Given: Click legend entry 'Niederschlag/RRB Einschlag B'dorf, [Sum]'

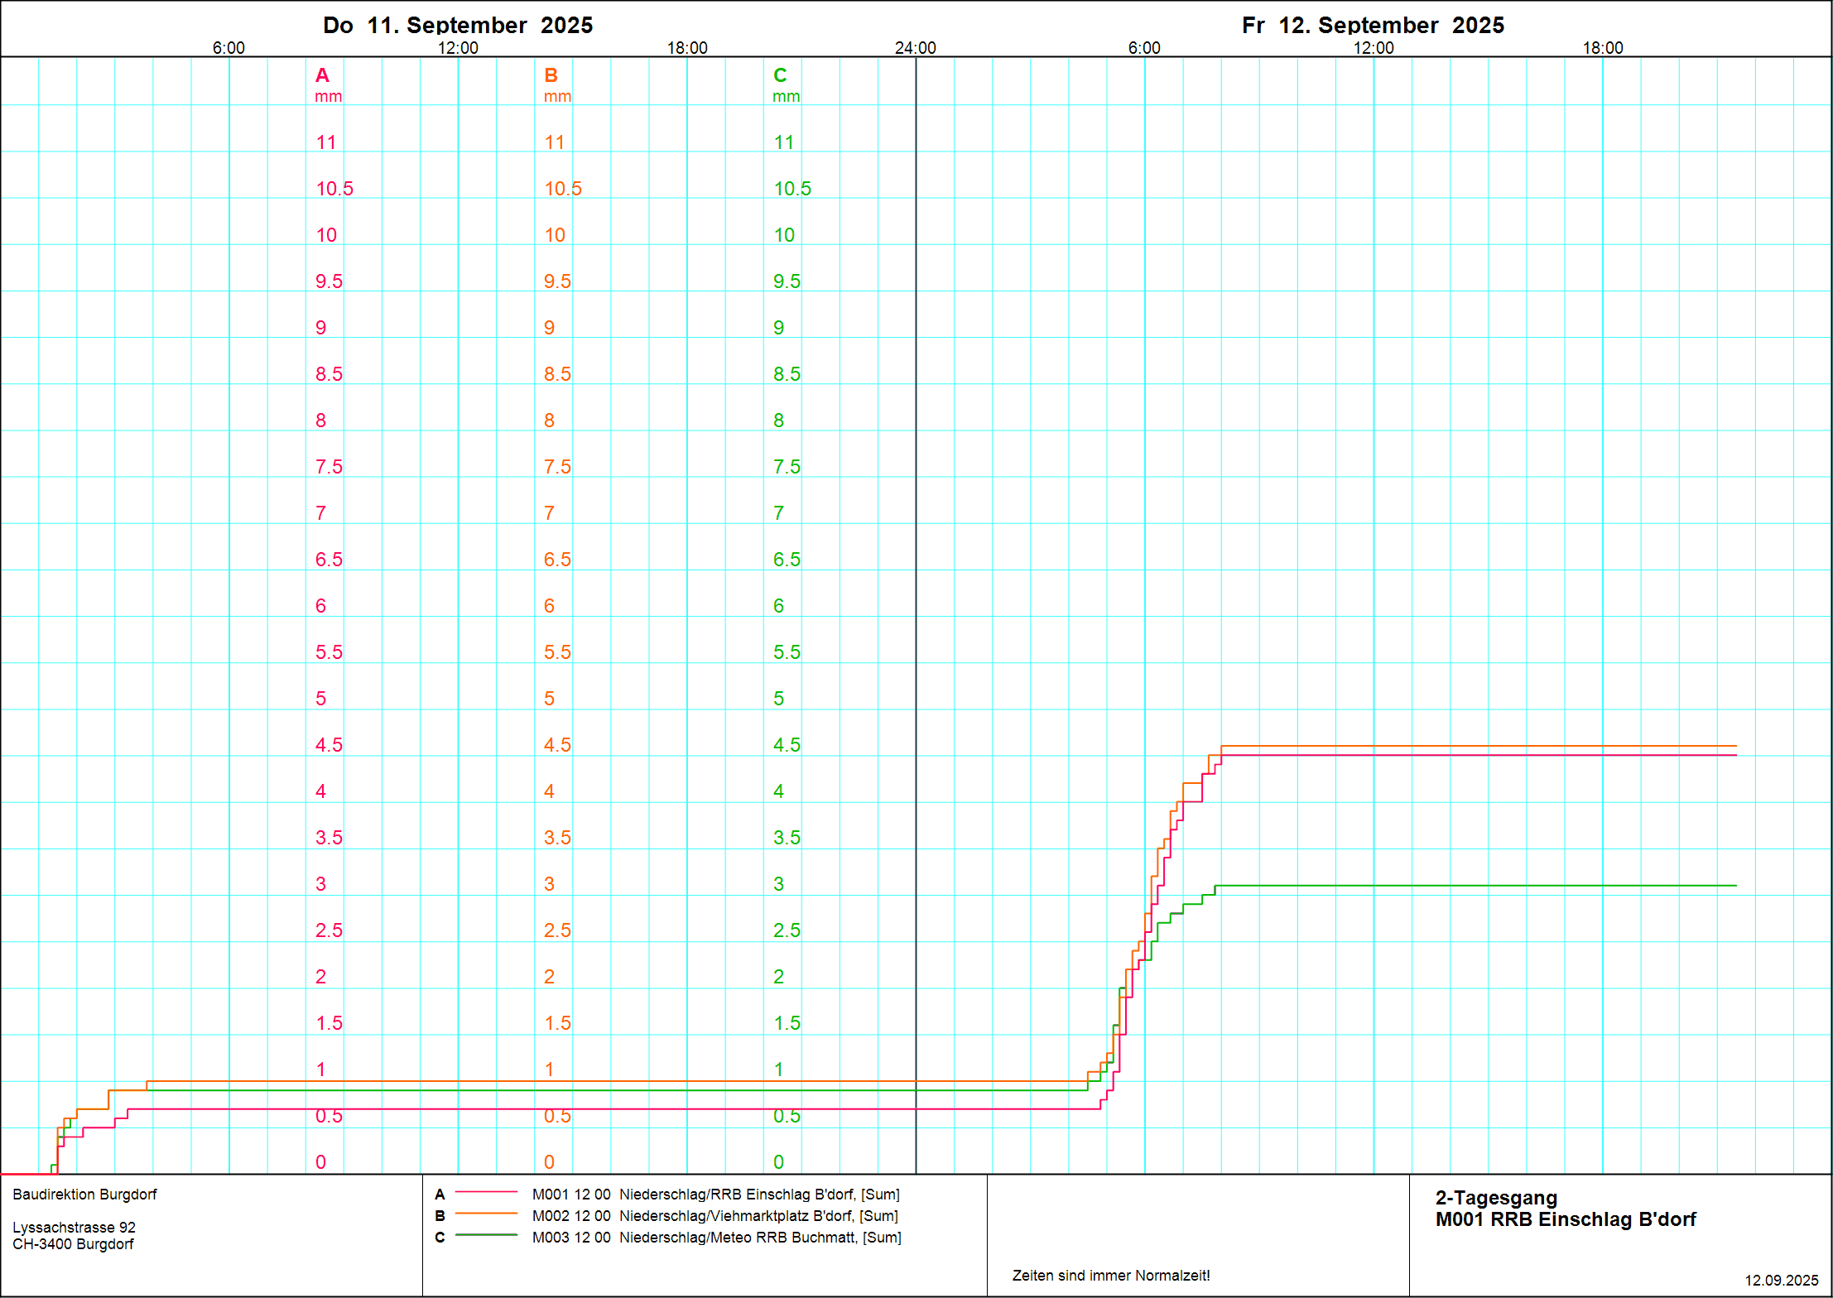Looking at the screenshot, I should point(759,1195).
